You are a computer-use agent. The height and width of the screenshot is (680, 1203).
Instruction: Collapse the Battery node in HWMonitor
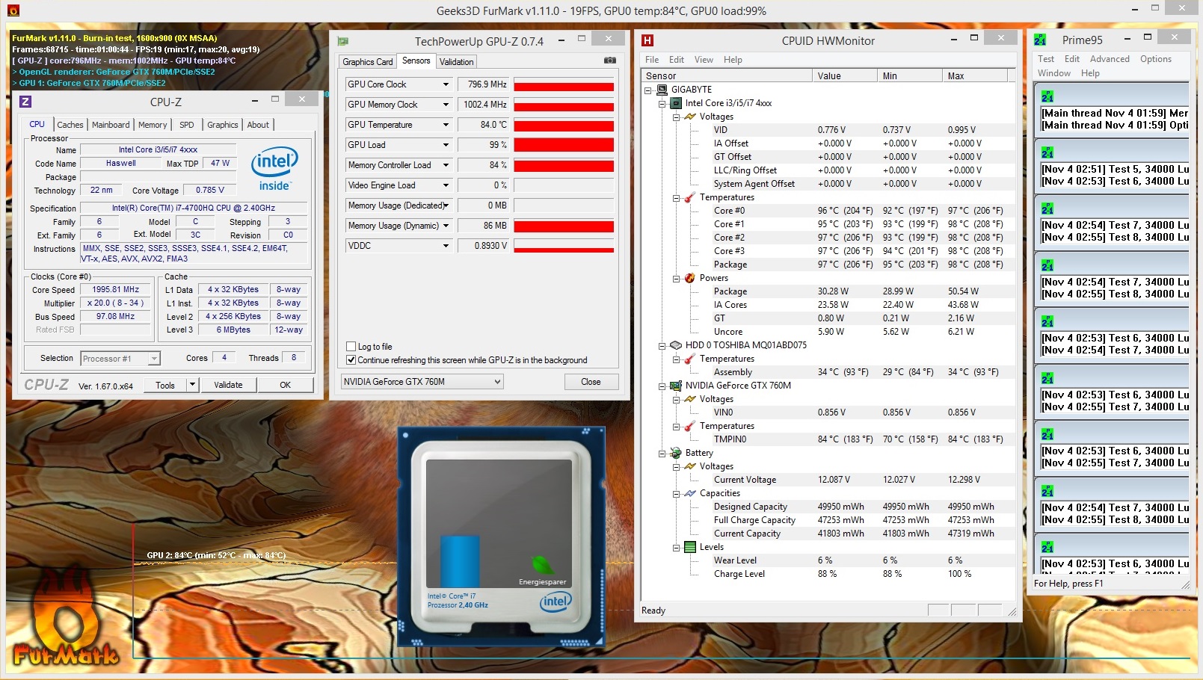(662, 453)
